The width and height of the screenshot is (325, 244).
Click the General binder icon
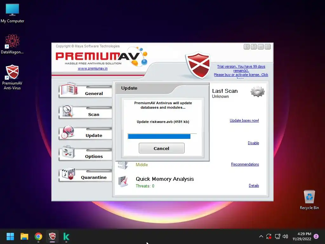pyautogui.click(x=70, y=89)
